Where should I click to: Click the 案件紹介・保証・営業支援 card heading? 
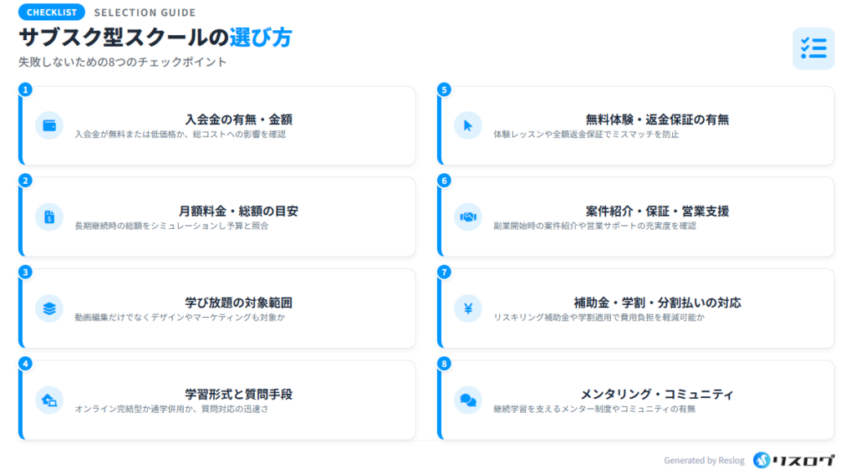(657, 211)
